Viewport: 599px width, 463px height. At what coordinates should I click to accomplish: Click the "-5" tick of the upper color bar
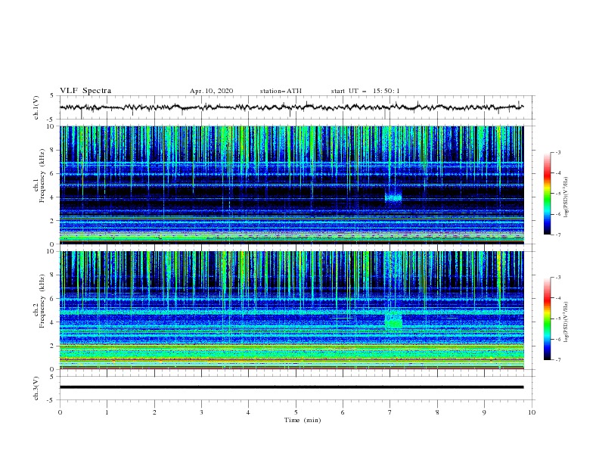coord(557,194)
